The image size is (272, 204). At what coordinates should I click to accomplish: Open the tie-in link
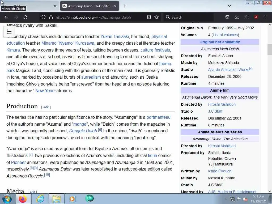tap(152, 155)
